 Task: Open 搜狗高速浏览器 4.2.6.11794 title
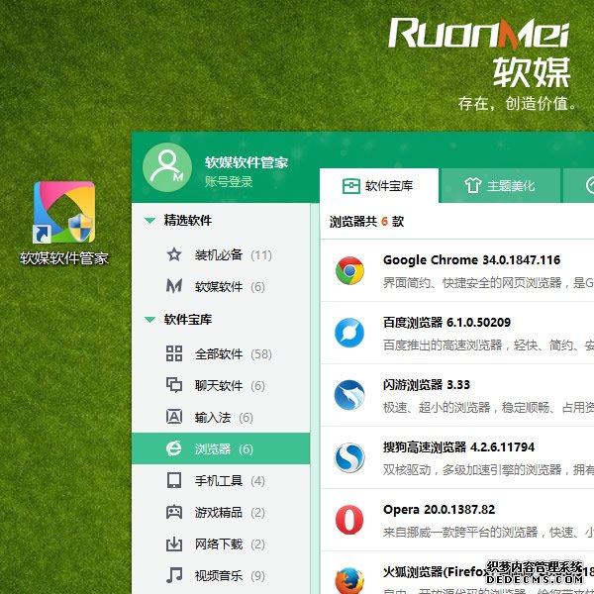(458, 447)
